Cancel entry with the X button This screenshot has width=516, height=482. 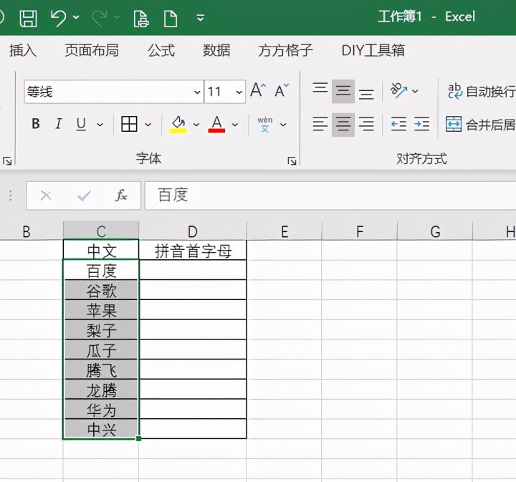click(x=46, y=196)
